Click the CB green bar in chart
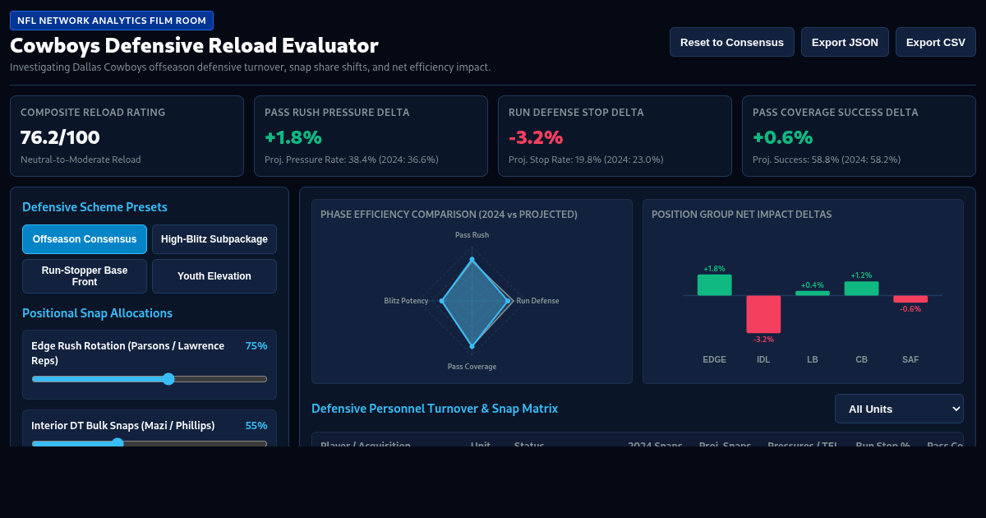 coord(861,289)
